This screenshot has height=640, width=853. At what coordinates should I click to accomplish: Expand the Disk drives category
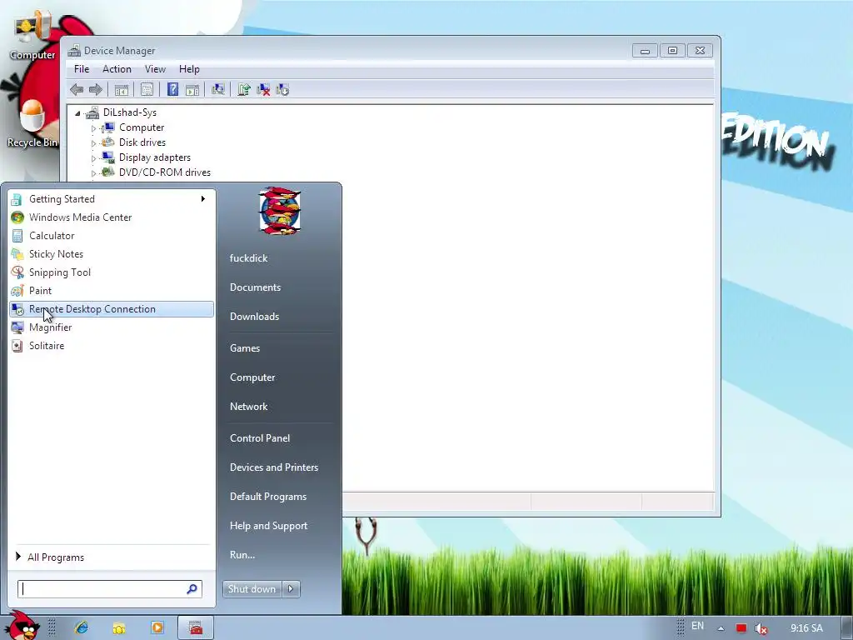tap(93, 143)
